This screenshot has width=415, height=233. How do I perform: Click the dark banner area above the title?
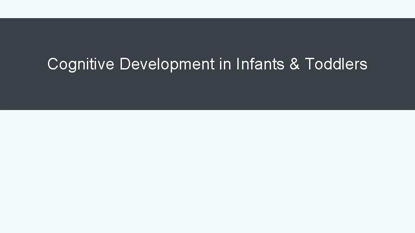click(207, 35)
